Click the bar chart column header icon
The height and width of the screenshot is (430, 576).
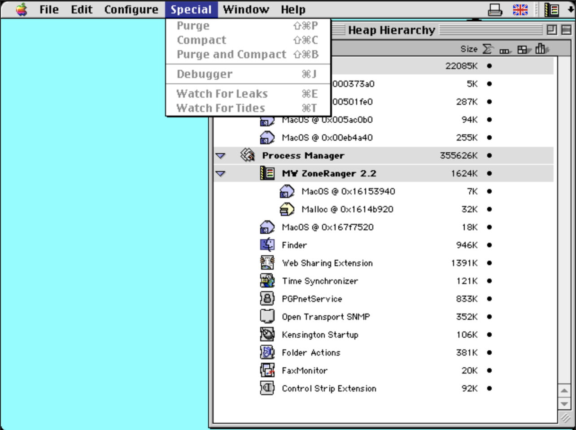(x=541, y=49)
